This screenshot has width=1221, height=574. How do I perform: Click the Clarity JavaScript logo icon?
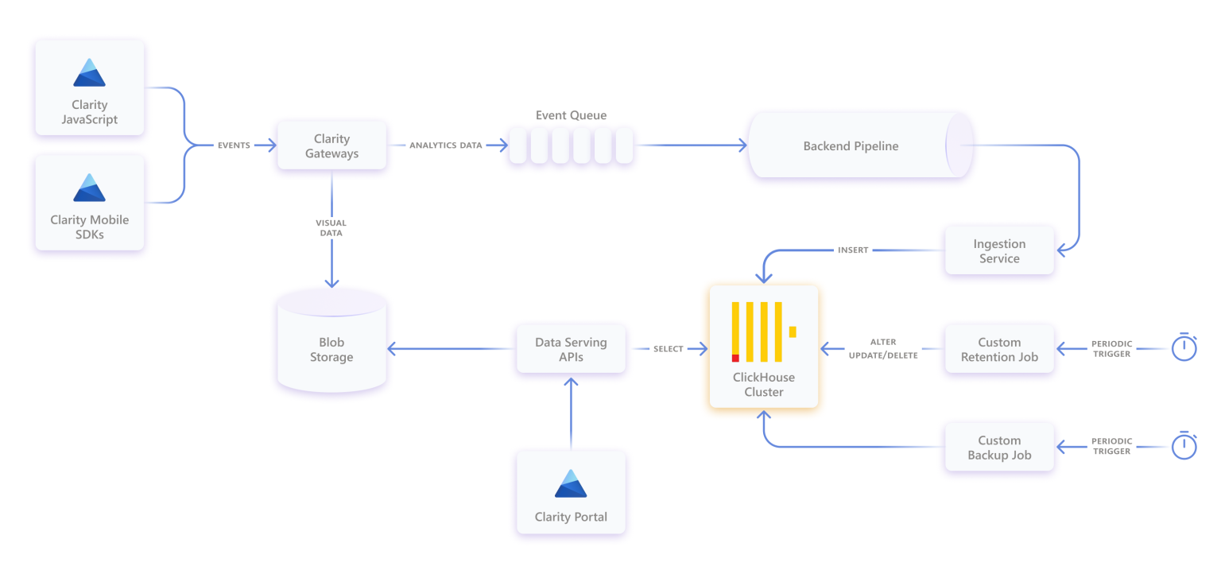pyautogui.click(x=89, y=72)
